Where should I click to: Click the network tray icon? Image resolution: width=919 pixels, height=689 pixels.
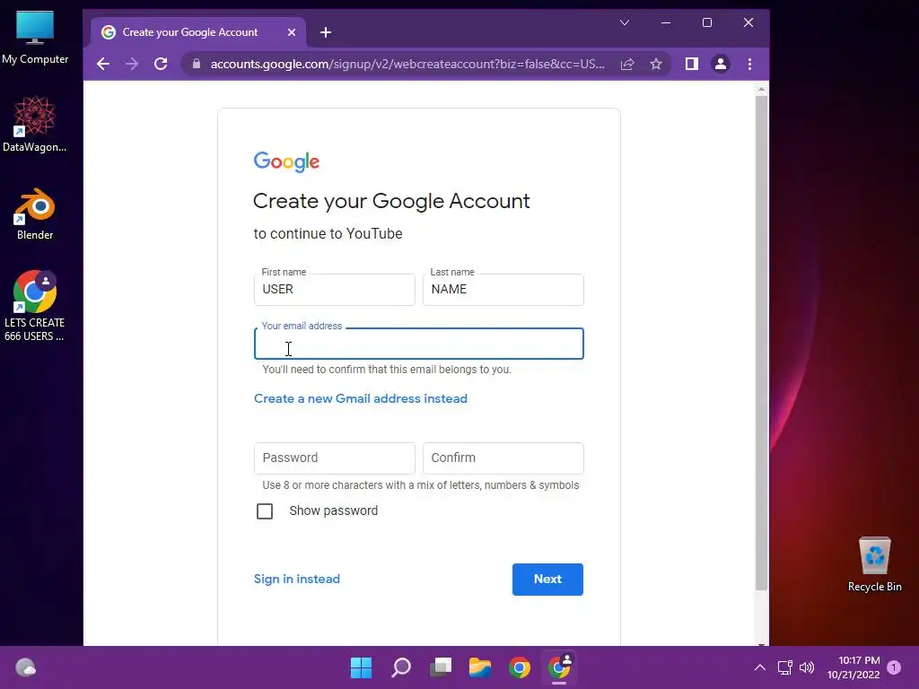click(784, 667)
